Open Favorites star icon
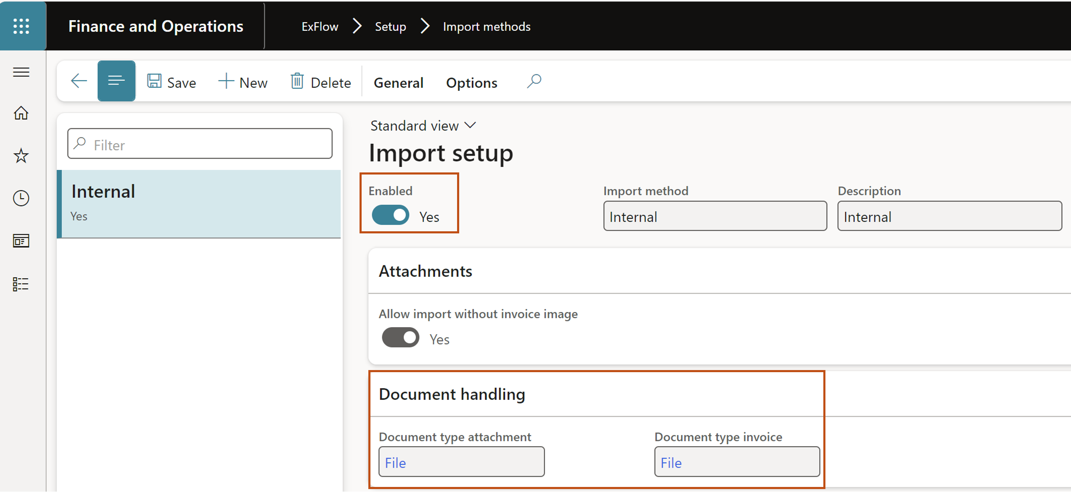Image resolution: width=1071 pixels, height=492 pixels. 21,156
